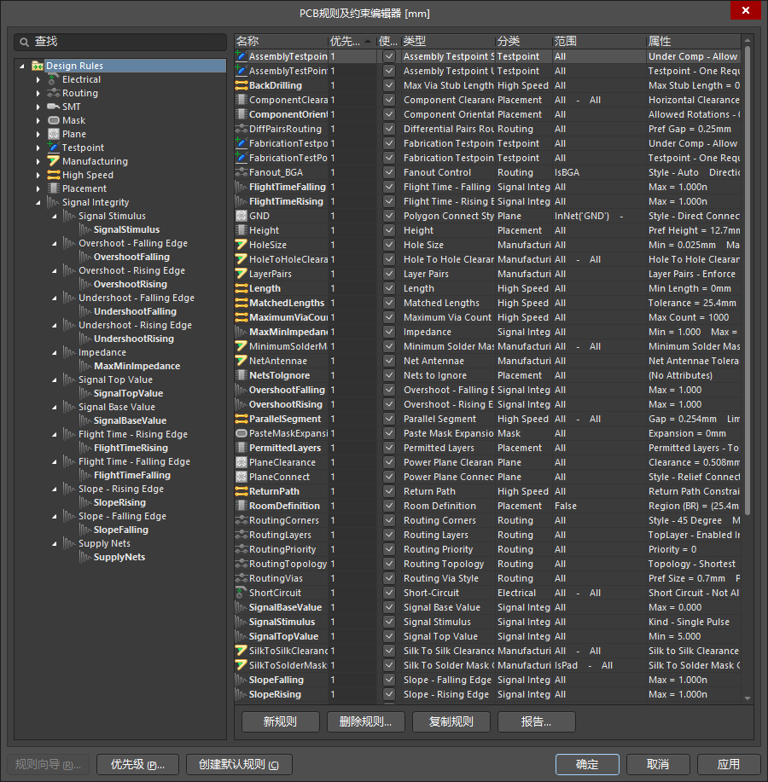Expand the Electrical category node
The height and width of the screenshot is (782, 768).
point(38,79)
